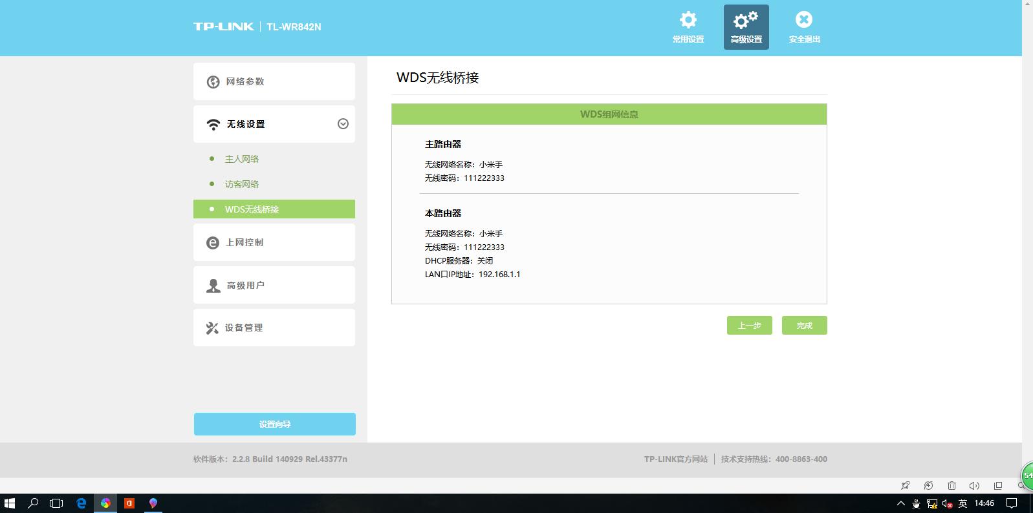Open Task View on taskbar
Screen dimensions: 1033x513
click(57, 503)
